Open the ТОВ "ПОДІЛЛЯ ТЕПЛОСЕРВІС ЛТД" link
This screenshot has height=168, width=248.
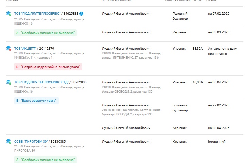point(41,82)
